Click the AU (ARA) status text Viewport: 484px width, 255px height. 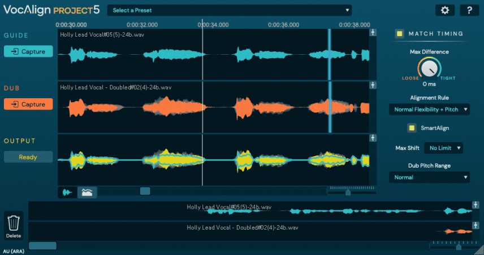(x=14, y=251)
